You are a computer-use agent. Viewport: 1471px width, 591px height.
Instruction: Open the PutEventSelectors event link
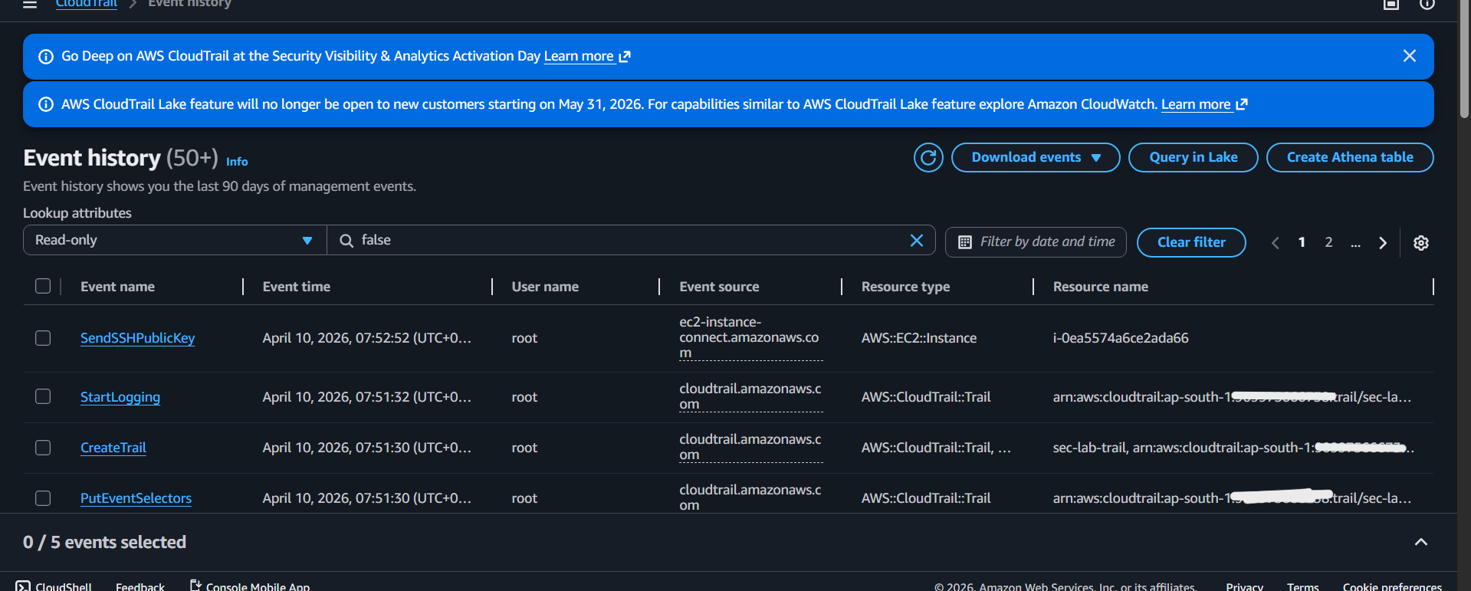tap(136, 498)
